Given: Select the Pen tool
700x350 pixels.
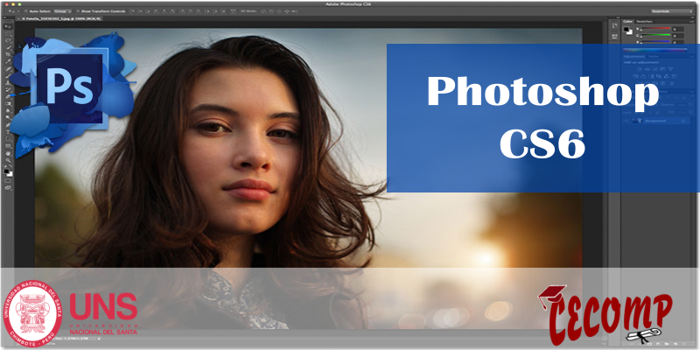Looking at the screenshot, I should click(8, 124).
